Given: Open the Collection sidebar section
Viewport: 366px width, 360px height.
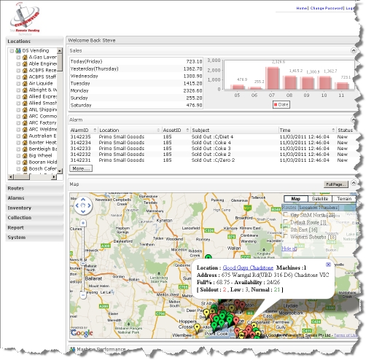Looking at the screenshot, I should coord(34,218).
